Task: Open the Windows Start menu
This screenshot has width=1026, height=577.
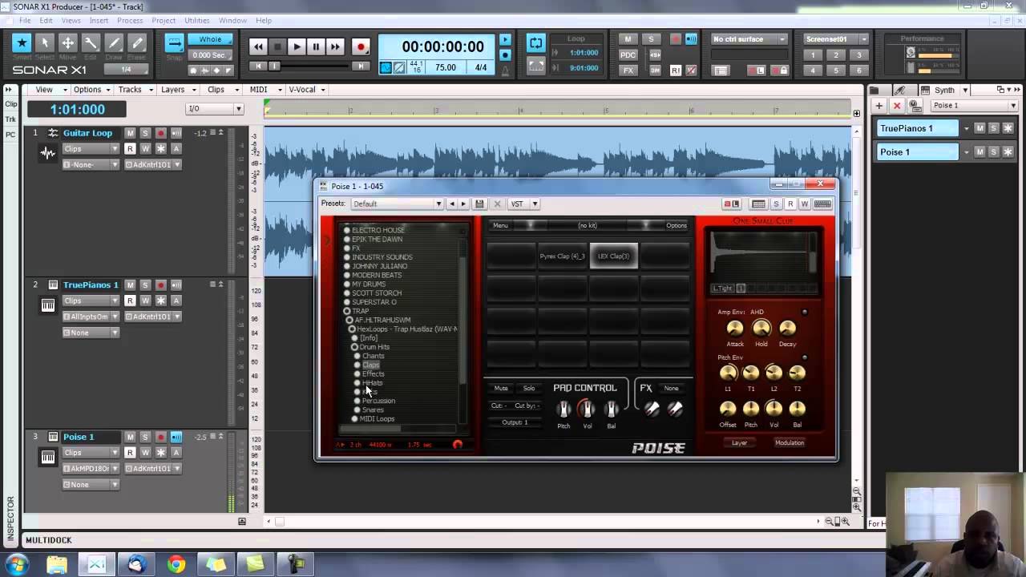Action: tap(18, 565)
